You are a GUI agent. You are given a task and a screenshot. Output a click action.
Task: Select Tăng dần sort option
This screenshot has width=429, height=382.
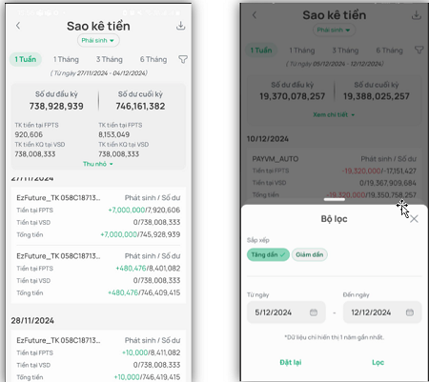(x=268, y=254)
